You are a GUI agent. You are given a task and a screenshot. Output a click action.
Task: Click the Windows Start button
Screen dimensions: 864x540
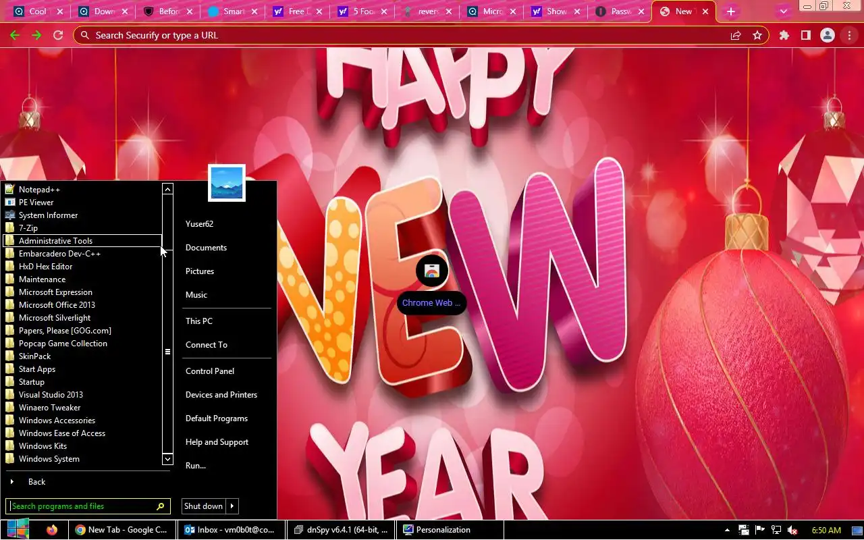[18, 530]
